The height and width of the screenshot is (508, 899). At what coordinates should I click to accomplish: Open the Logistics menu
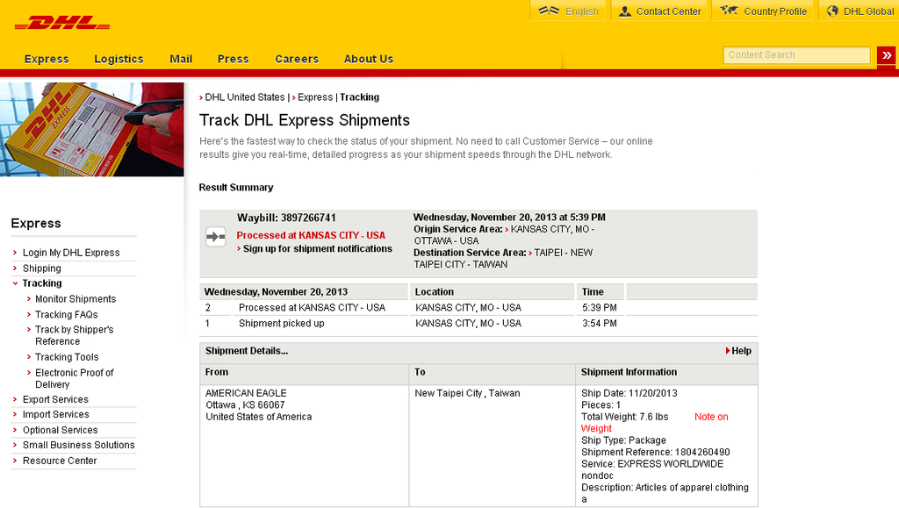click(x=119, y=59)
